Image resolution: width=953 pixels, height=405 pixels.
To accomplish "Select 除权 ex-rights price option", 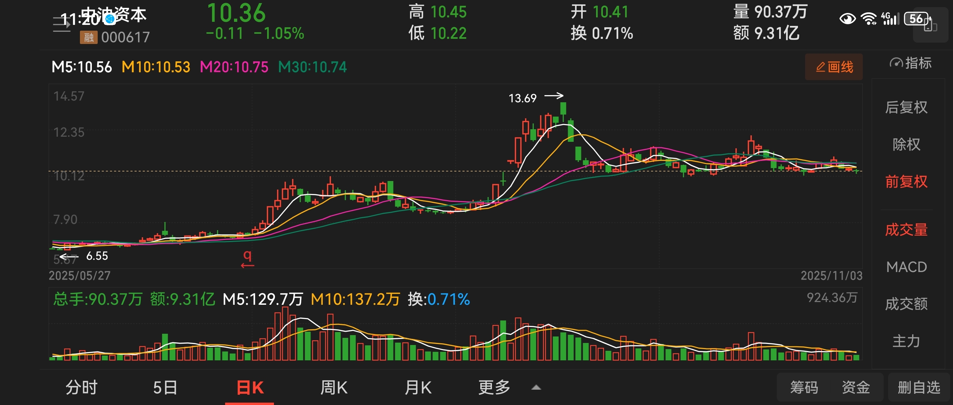I will pyautogui.click(x=906, y=144).
